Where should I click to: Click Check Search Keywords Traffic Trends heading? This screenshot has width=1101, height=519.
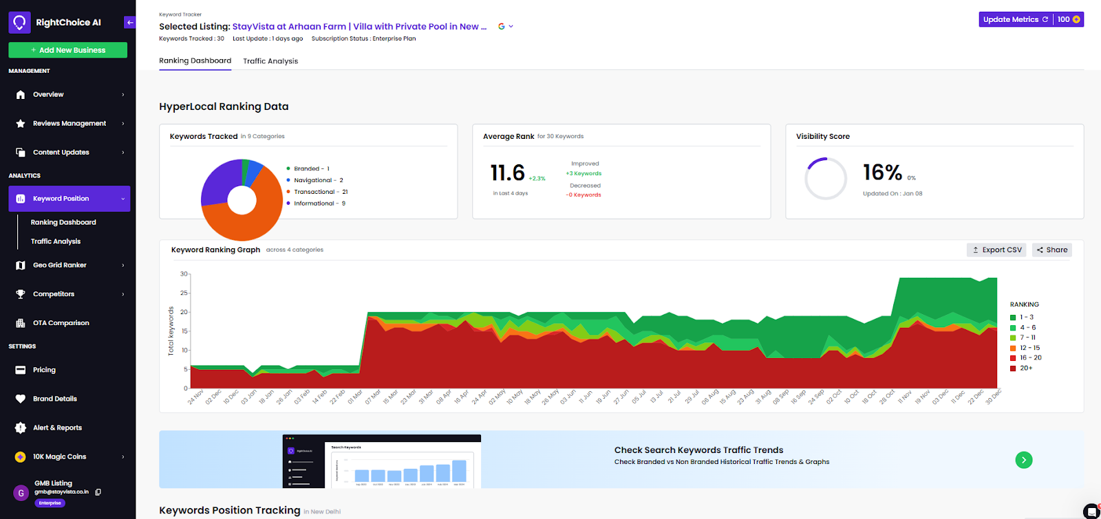click(x=699, y=450)
